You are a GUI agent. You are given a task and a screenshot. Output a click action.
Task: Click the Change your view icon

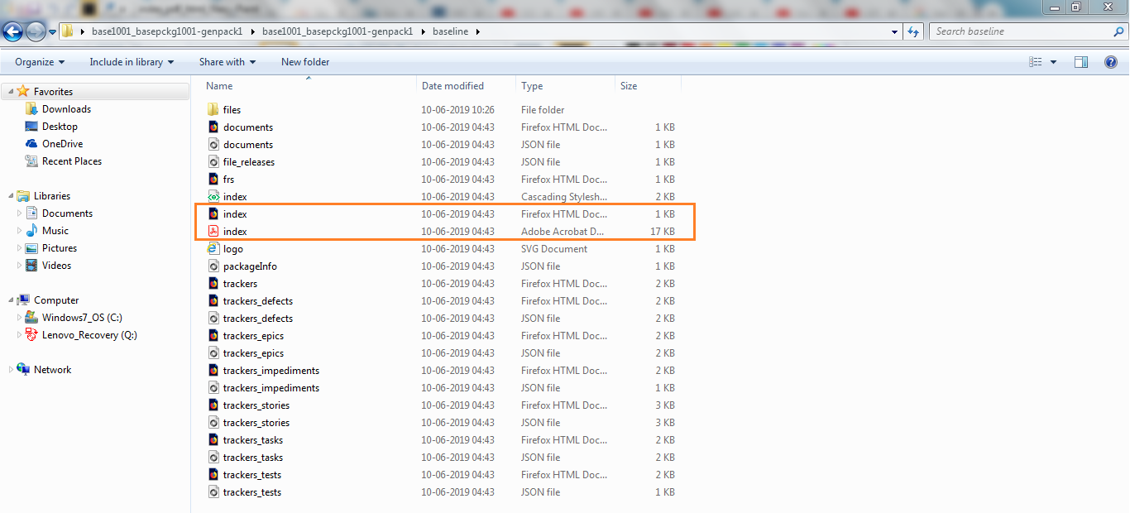(1035, 62)
